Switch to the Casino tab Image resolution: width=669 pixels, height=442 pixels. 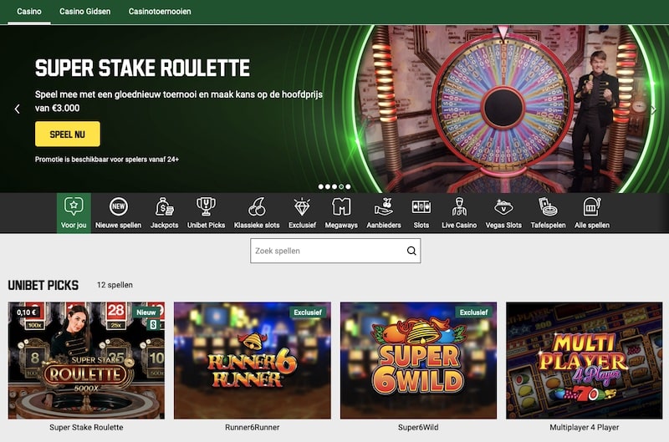(x=29, y=12)
